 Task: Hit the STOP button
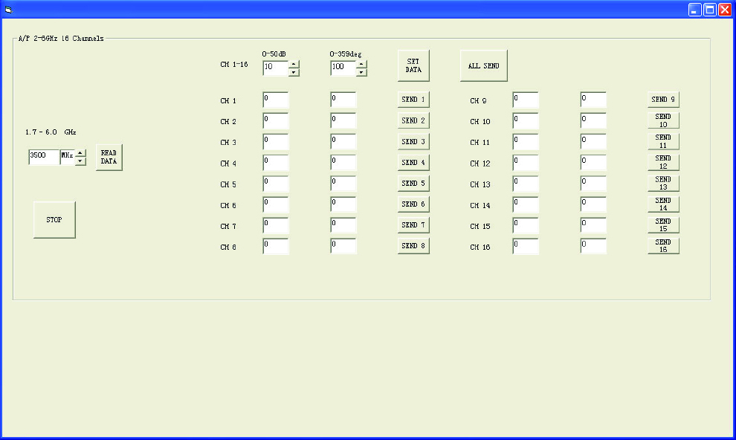54,219
